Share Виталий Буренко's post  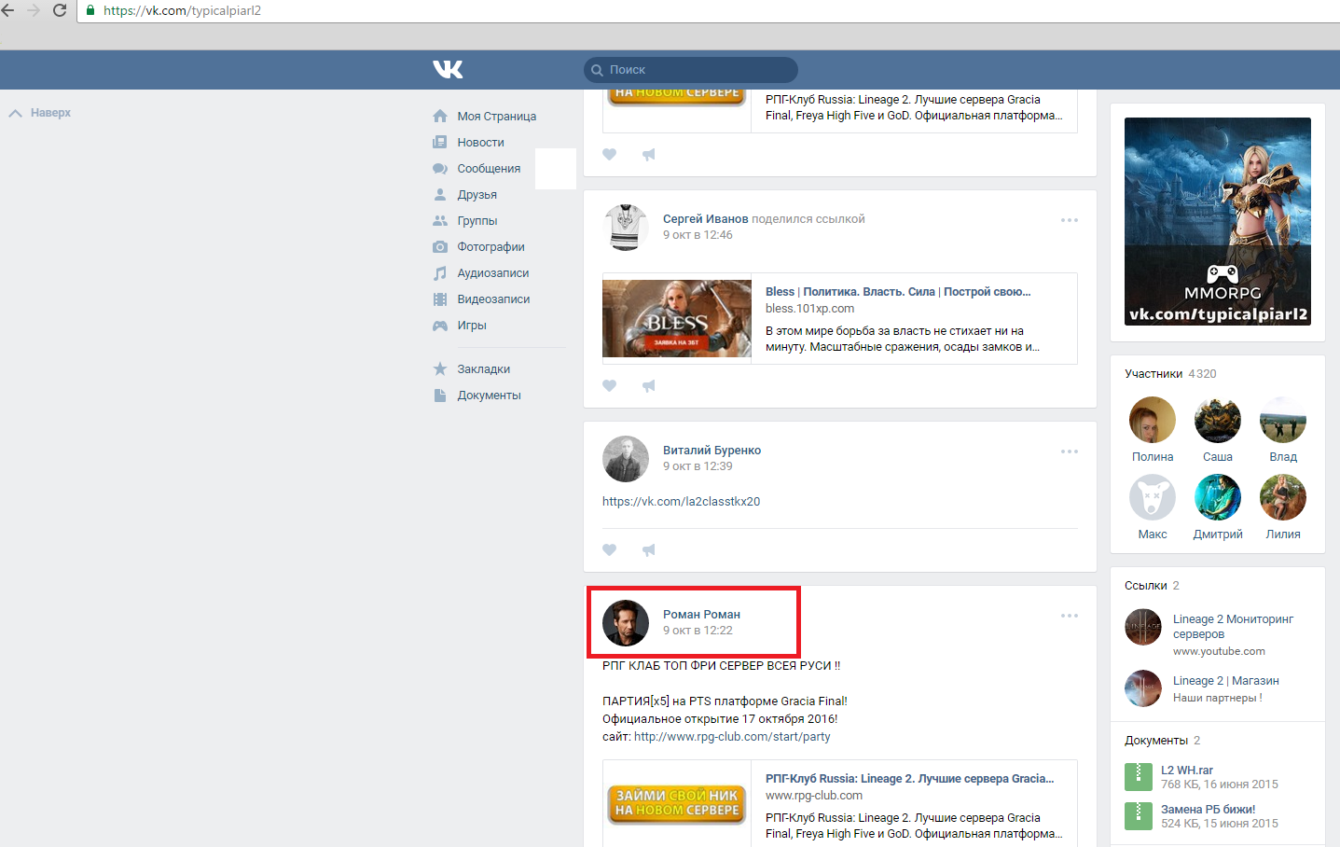[649, 549]
